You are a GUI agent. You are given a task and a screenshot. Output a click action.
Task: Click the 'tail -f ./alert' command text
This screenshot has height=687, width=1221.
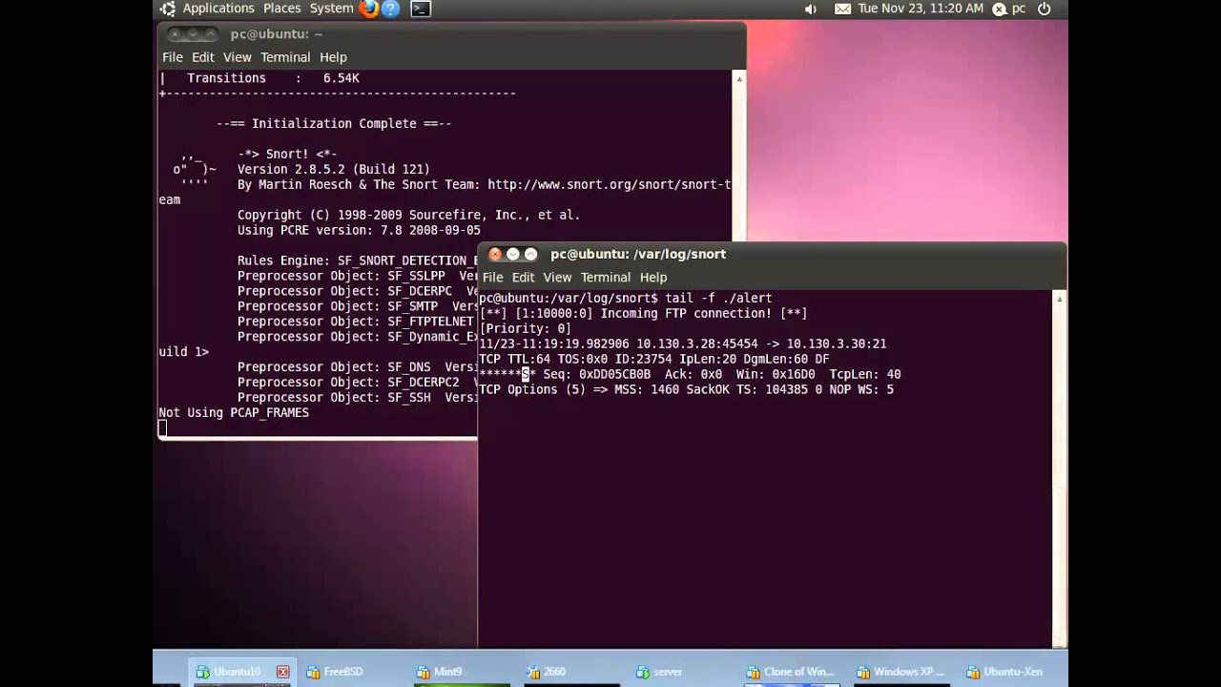[x=718, y=299]
